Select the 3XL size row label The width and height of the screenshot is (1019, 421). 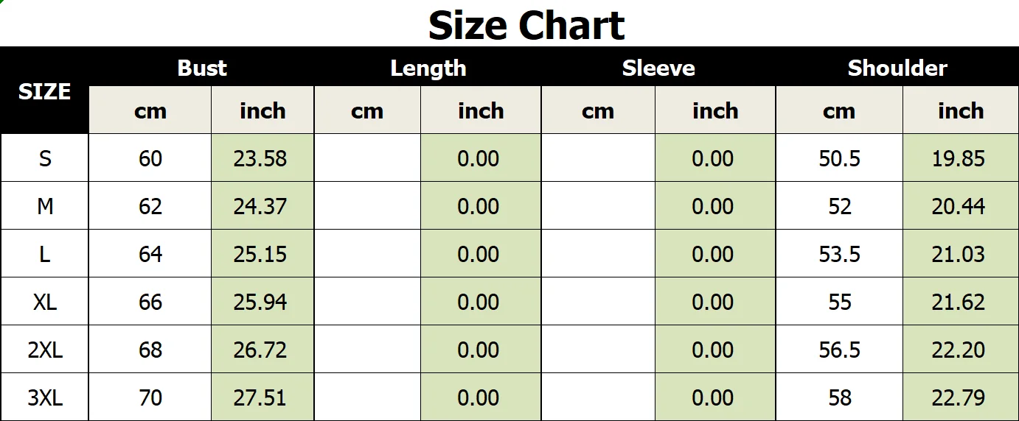45,397
